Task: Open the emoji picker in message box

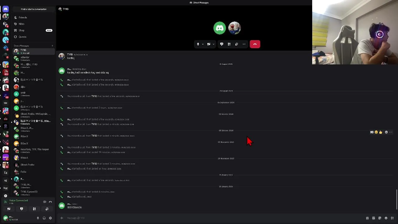Action: coord(386,218)
